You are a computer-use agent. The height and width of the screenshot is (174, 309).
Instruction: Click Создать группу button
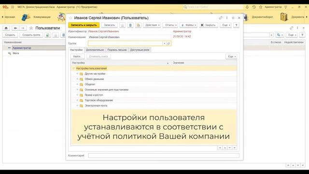coord(31,35)
